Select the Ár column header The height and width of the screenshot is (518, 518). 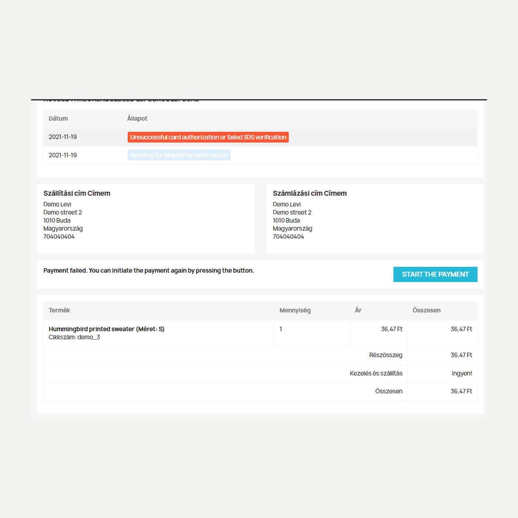click(358, 310)
